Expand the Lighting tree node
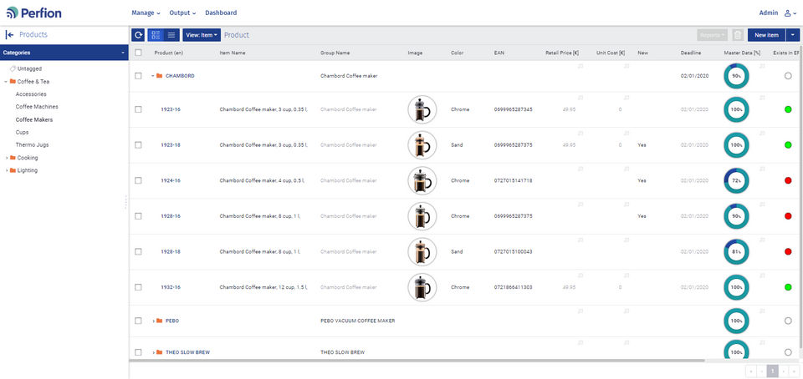 click(x=6, y=170)
